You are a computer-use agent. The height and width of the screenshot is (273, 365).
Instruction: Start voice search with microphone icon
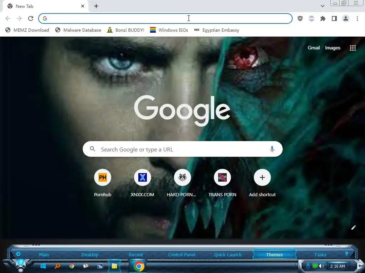pyautogui.click(x=272, y=149)
